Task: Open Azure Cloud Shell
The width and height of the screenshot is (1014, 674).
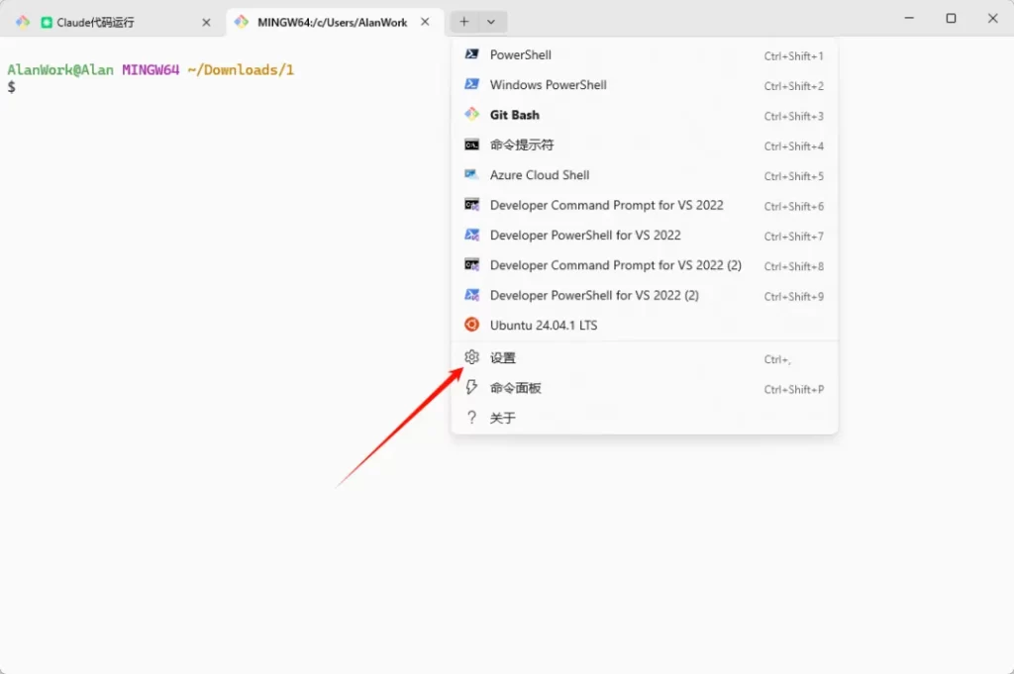Action: click(x=644, y=175)
